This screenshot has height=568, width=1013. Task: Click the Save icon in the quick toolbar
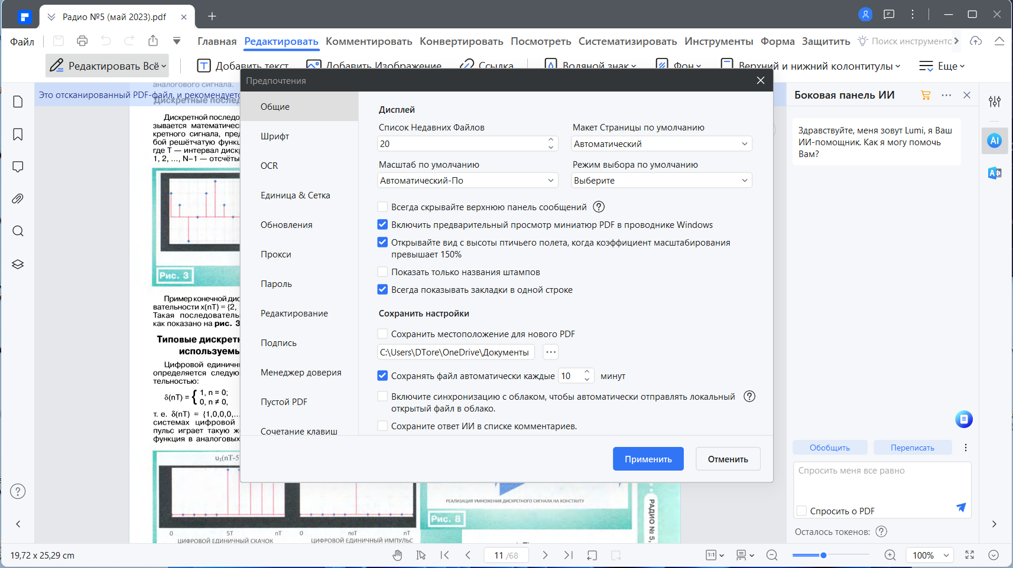[58, 41]
